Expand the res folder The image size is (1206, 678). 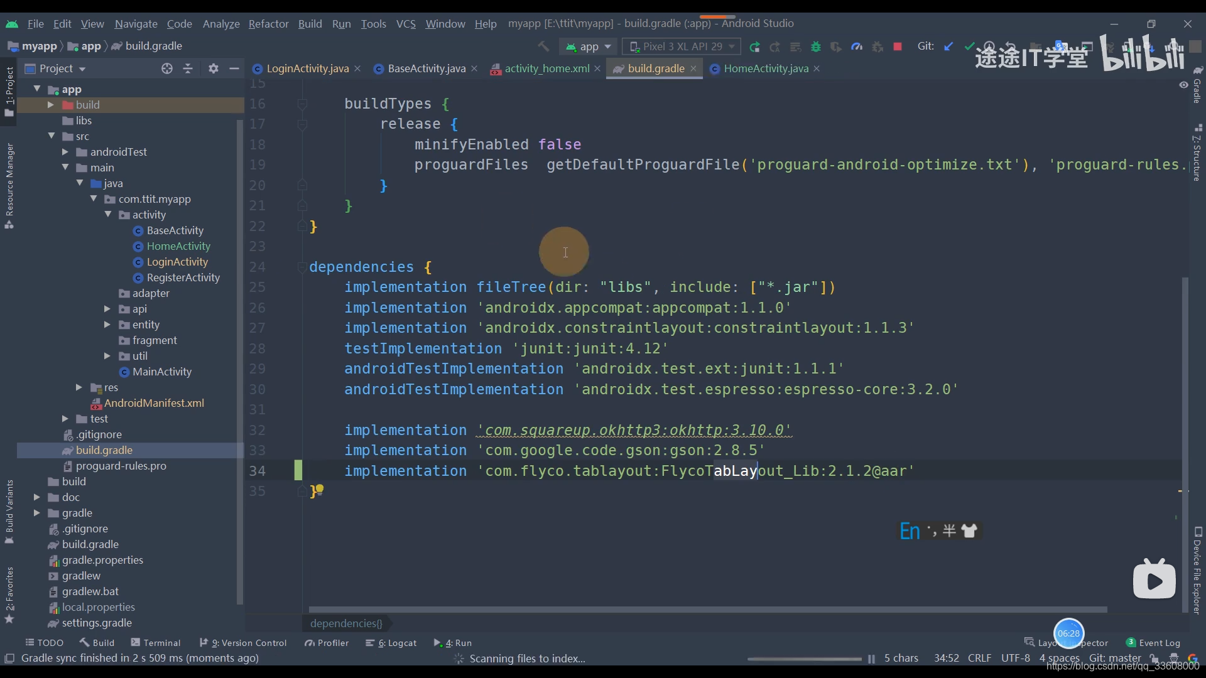pyautogui.click(x=79, y=387)
